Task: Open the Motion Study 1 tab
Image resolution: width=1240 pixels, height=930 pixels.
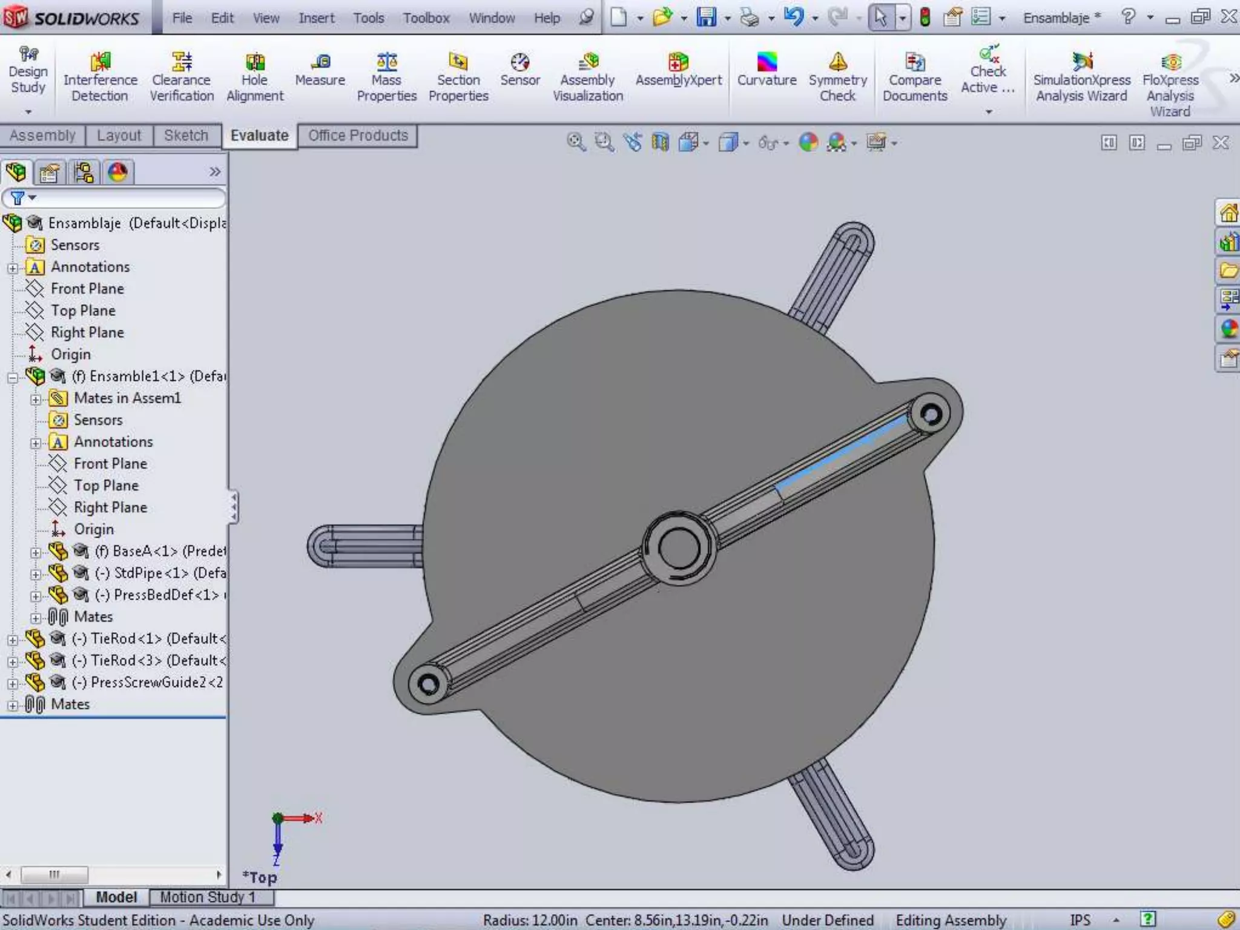Action: (x=207, y=897)
